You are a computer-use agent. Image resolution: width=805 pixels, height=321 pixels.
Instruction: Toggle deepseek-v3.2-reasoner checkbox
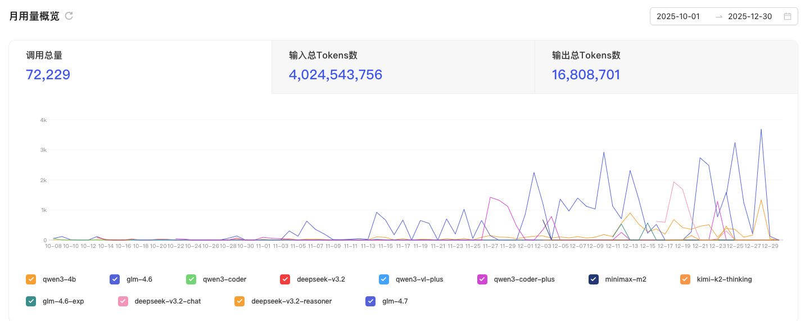[239, 301]
